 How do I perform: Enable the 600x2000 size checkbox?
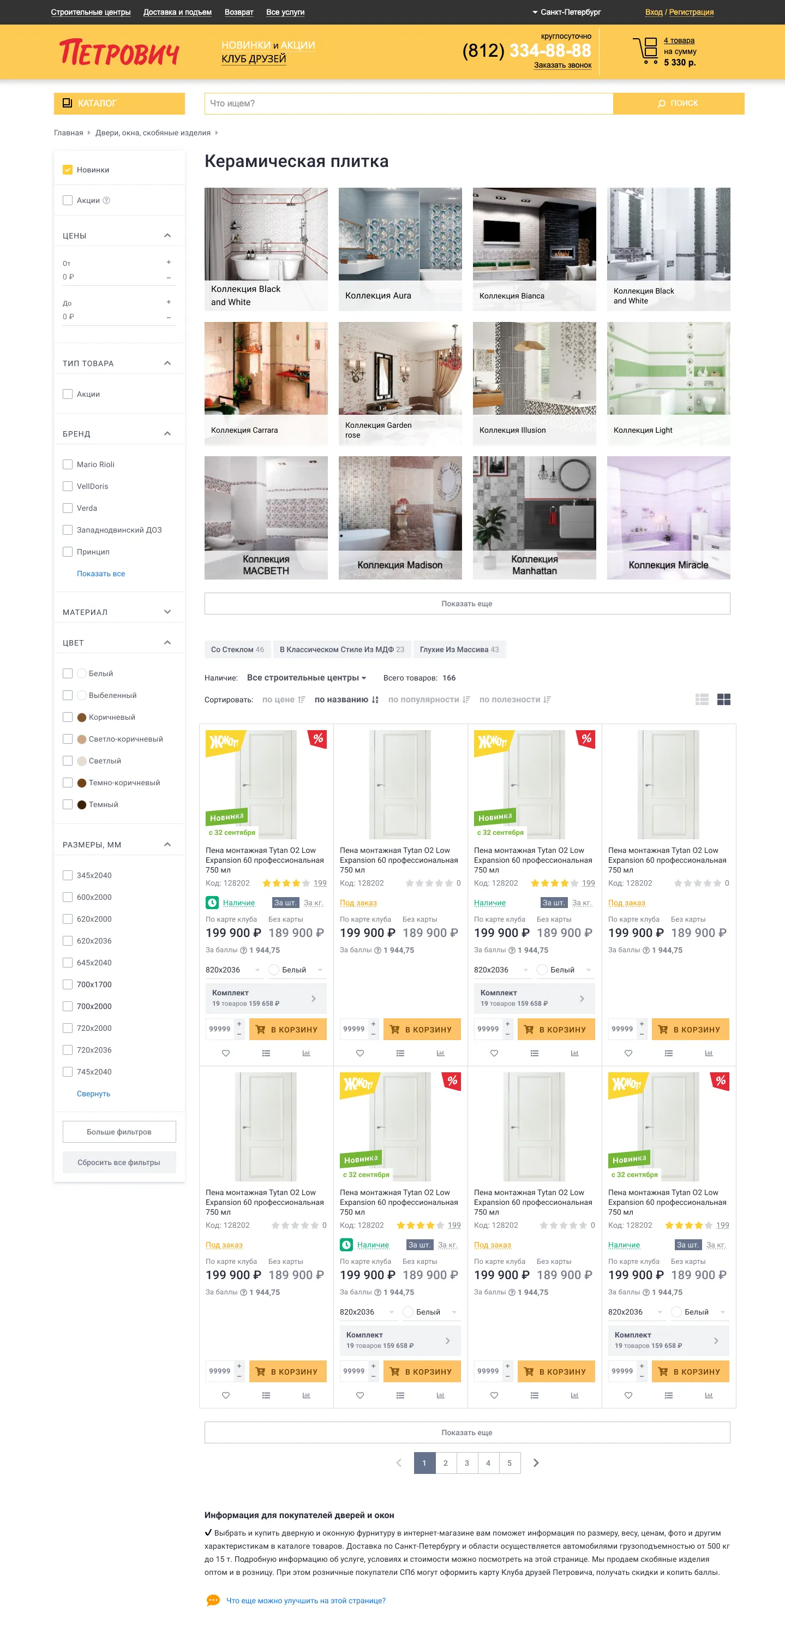68,897
